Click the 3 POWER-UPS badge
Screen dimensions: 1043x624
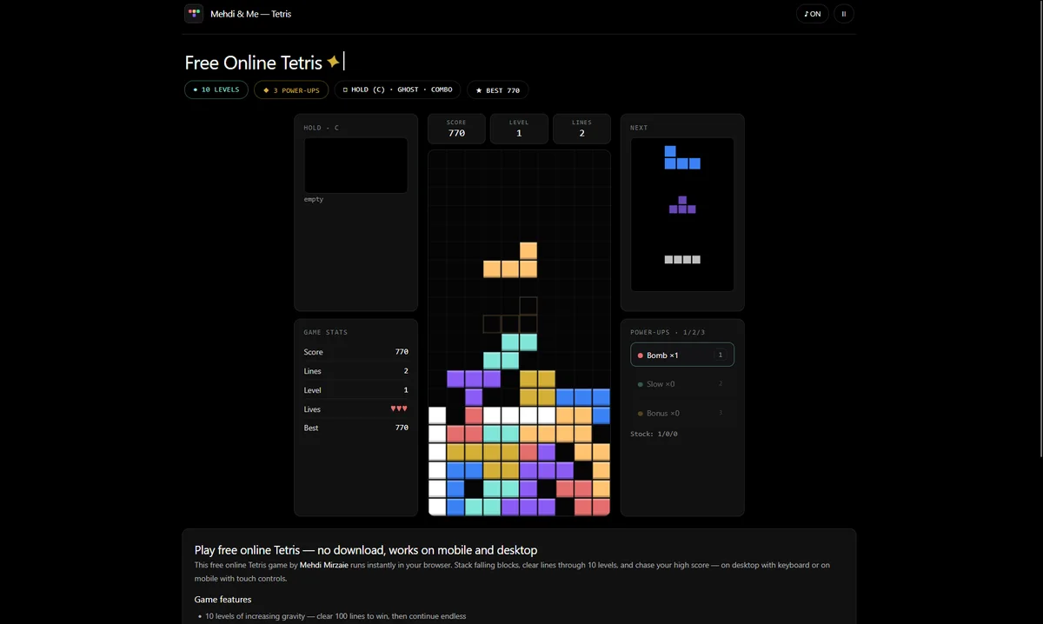(x=291, y=90)
